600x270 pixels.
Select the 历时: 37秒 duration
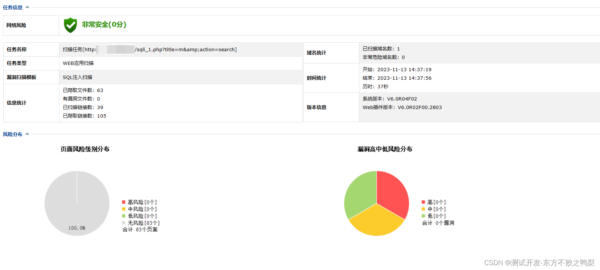[375, 86]
